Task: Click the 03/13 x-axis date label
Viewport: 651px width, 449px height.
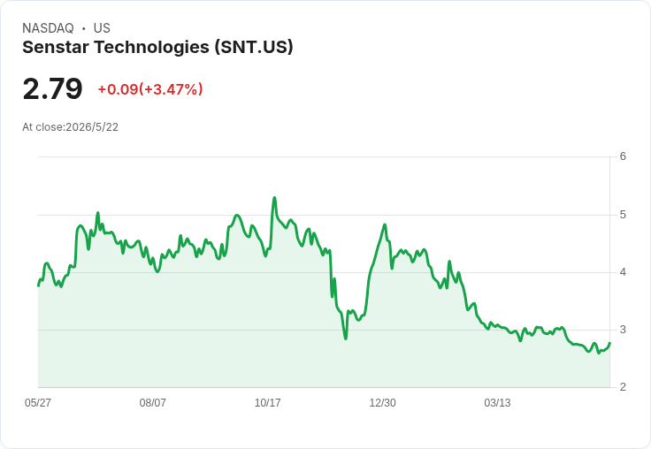Action: click(x=497, y=402)
